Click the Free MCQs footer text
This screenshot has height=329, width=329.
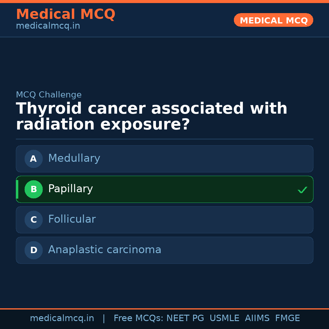pos(138,318)
